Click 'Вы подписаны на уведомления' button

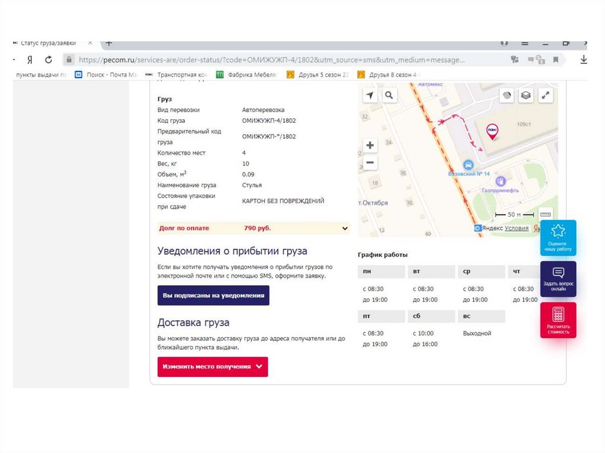[x=213, y=295]
